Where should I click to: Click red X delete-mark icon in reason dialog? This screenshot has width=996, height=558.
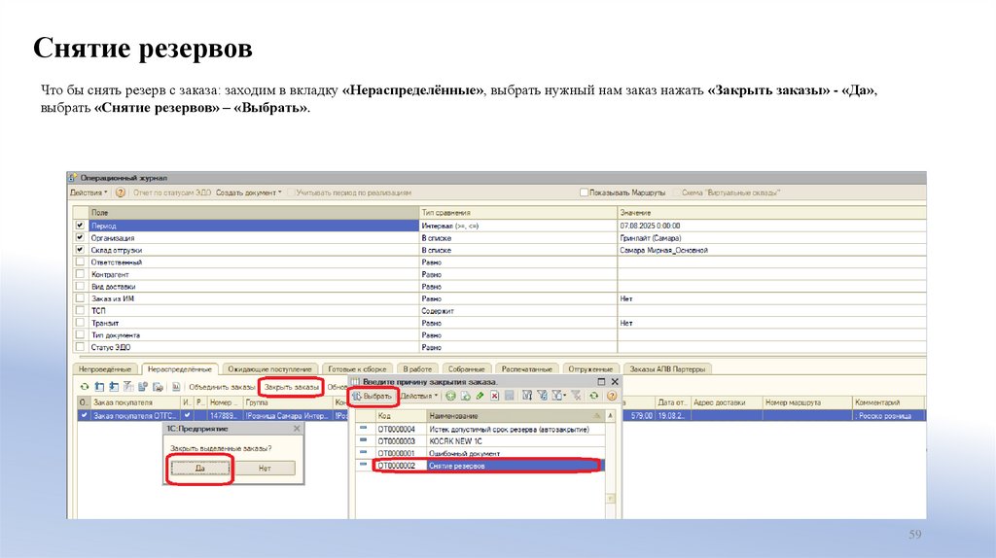point(495,396)
